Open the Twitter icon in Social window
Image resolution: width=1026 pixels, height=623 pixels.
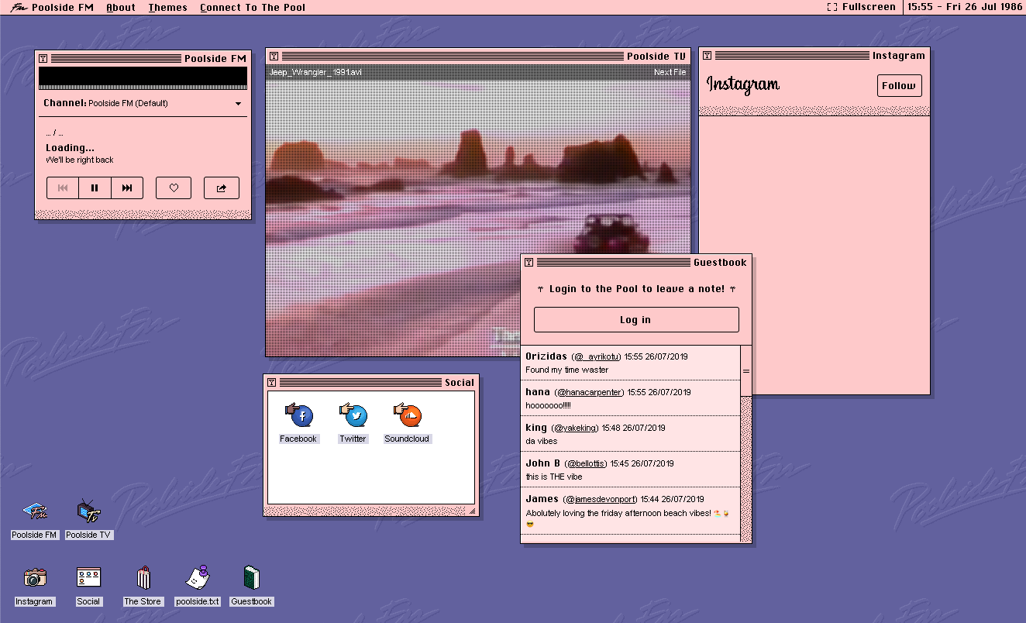tap(353, 424)
